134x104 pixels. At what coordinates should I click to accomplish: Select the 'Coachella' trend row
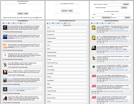click(67, 66)
